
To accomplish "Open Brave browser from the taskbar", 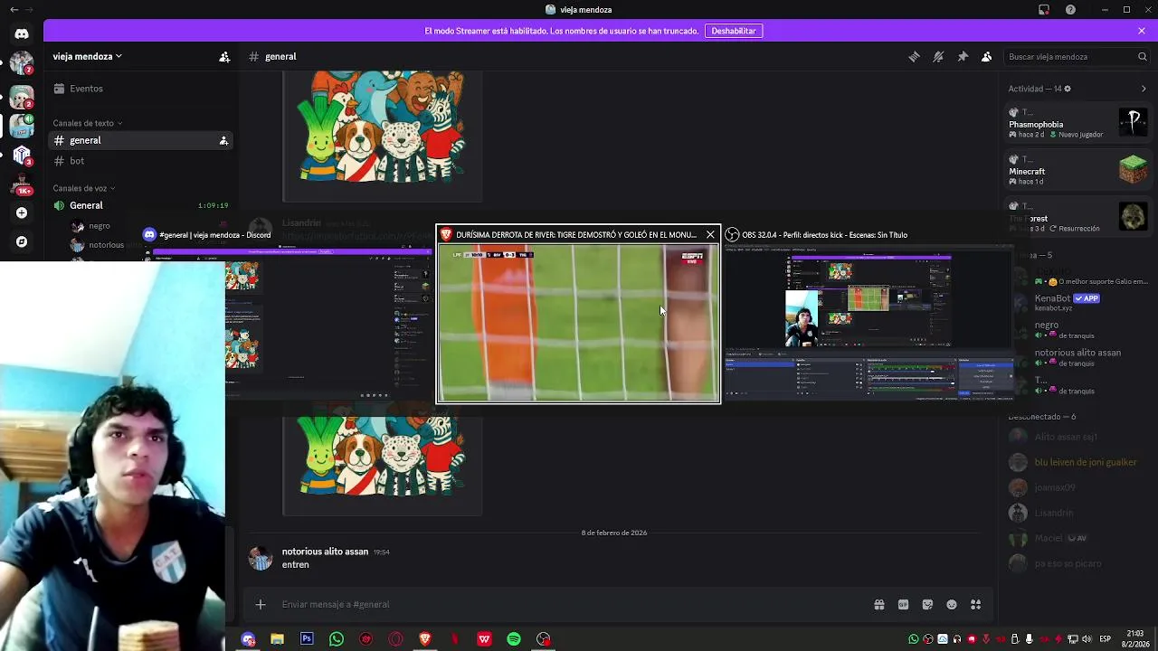I will [x=425, y=639].
